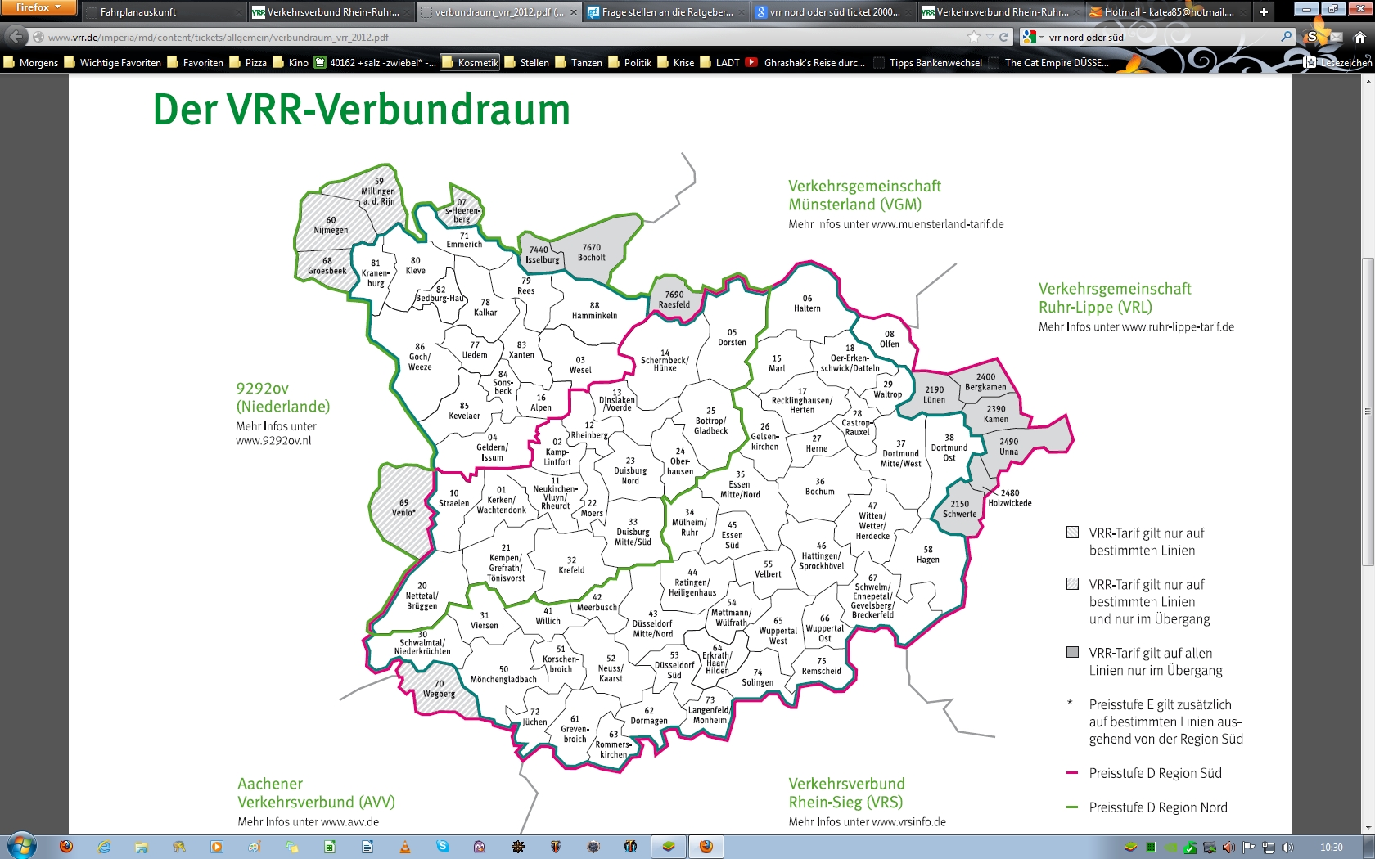Switch to the Hotmail tab
The height and width of the screenshot is (859, 1375).
1162,12
